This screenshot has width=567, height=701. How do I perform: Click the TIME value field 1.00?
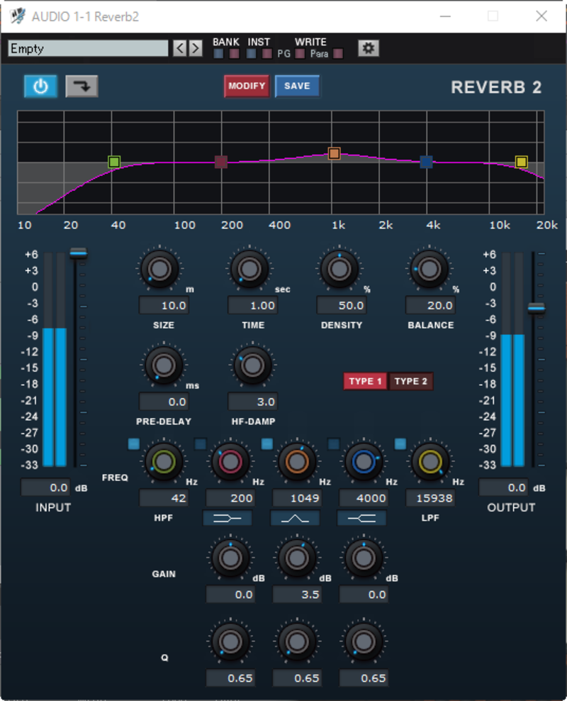pyautogui.click(x=253, y=305)
